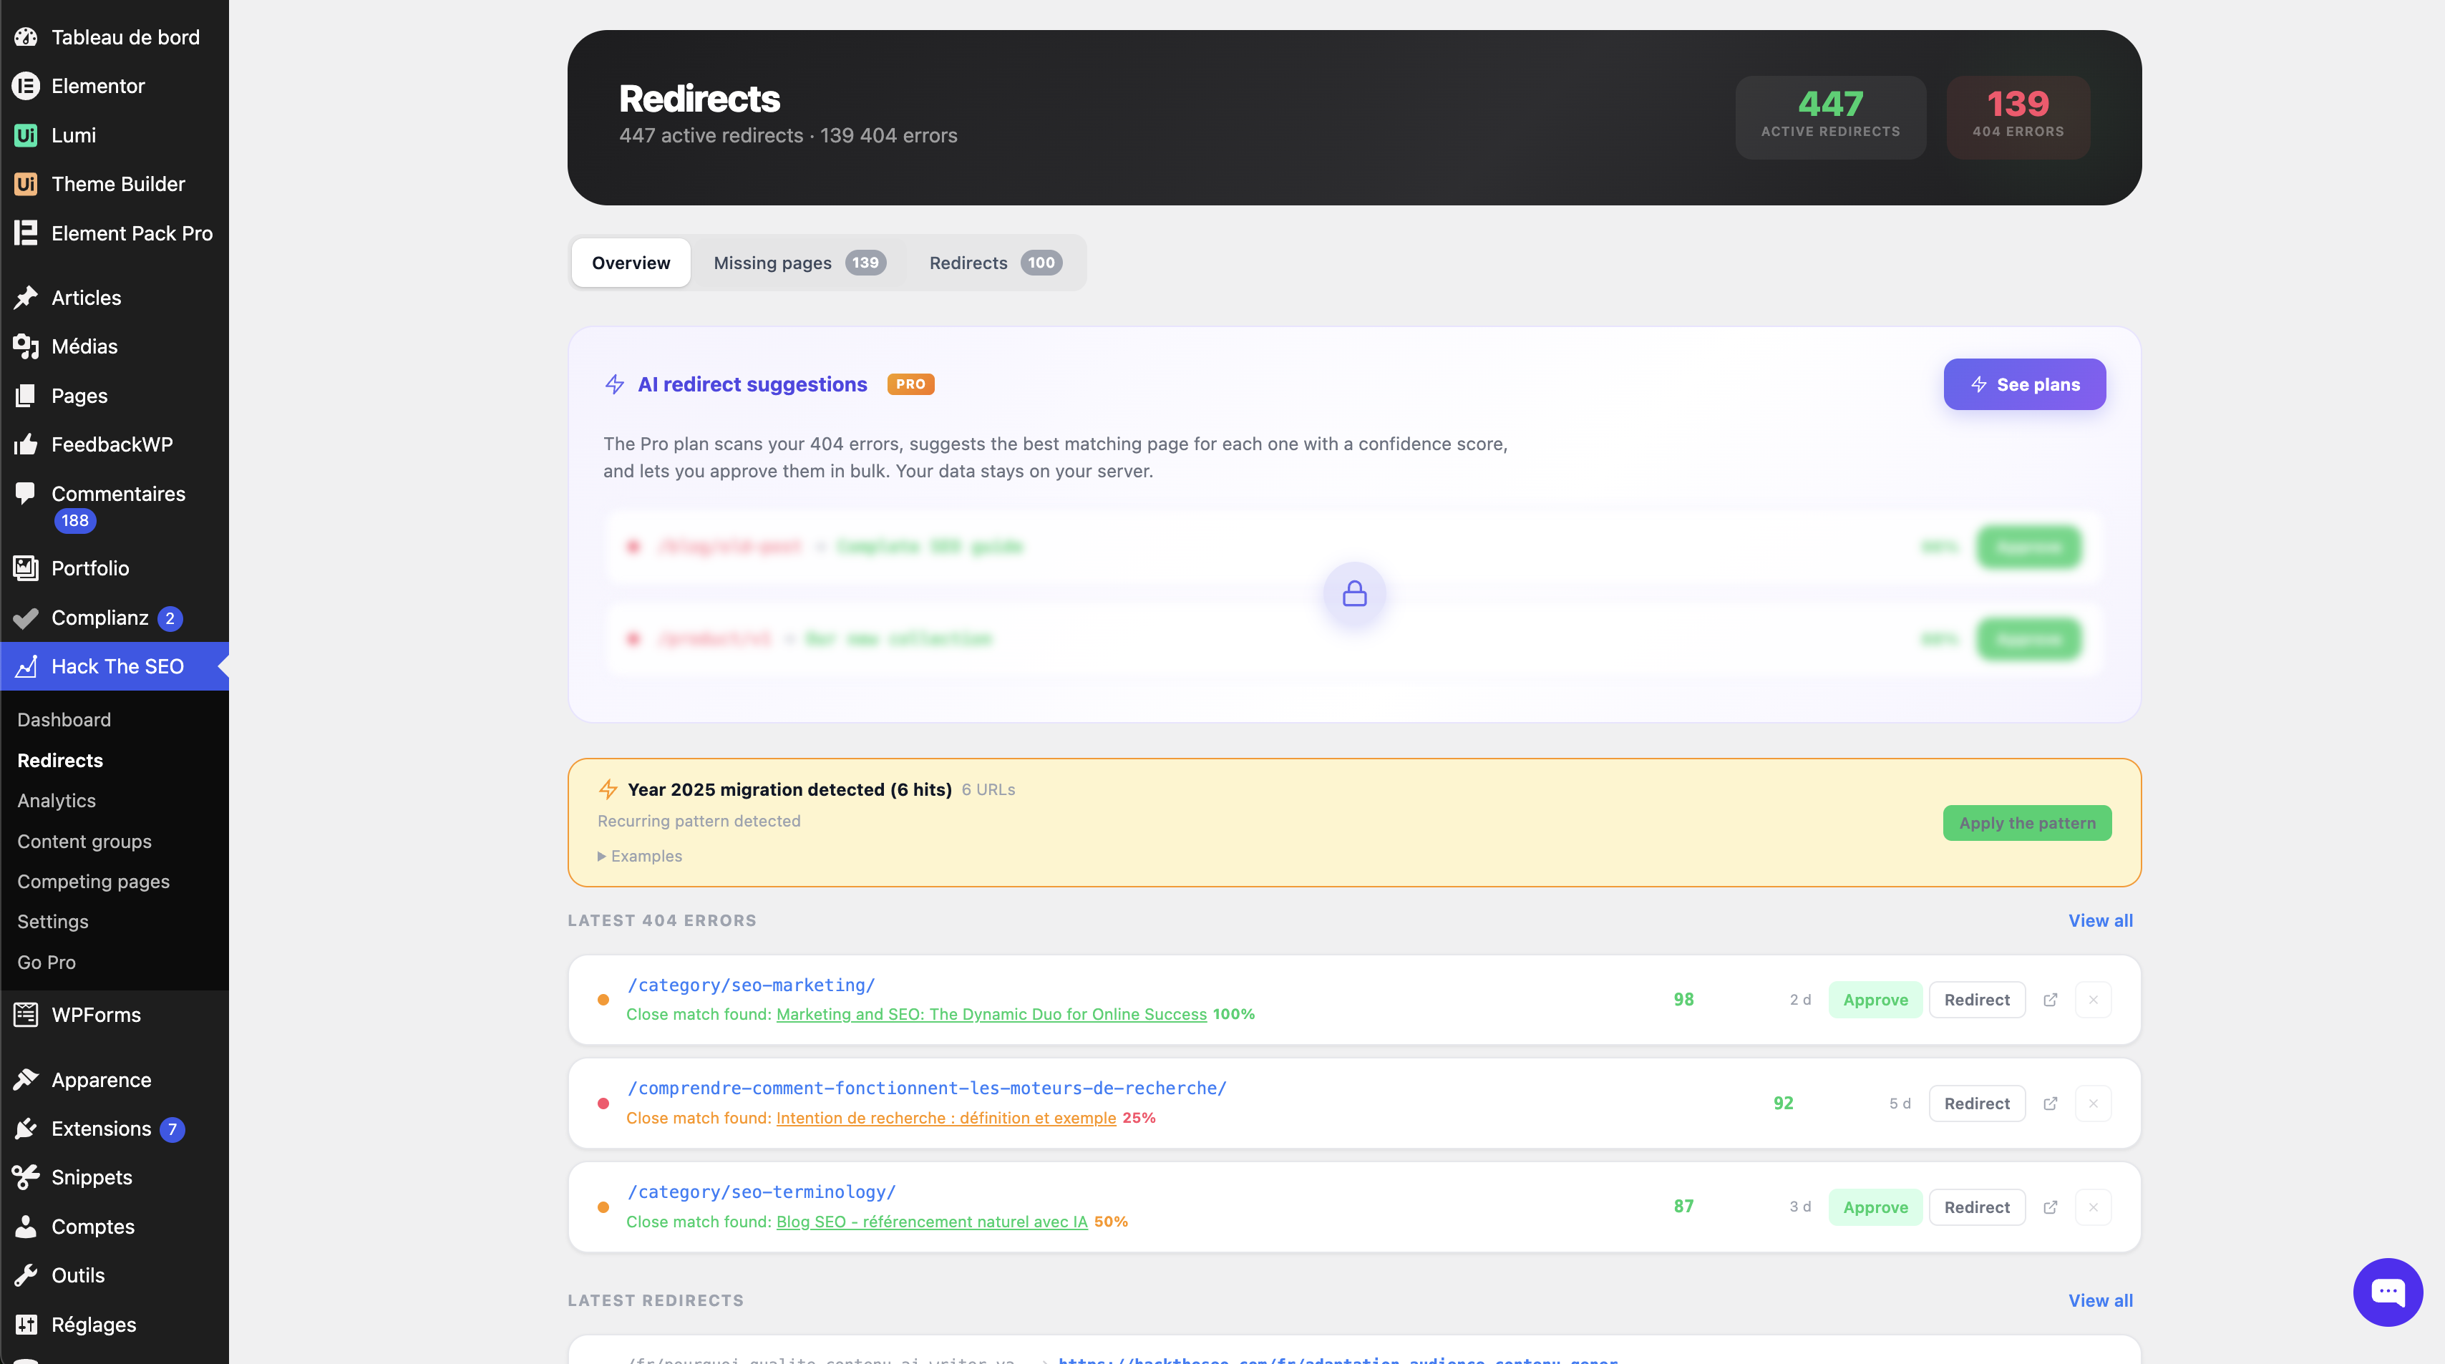Click the /category/seo-terminology/ URL

[x=762, y=1192]
